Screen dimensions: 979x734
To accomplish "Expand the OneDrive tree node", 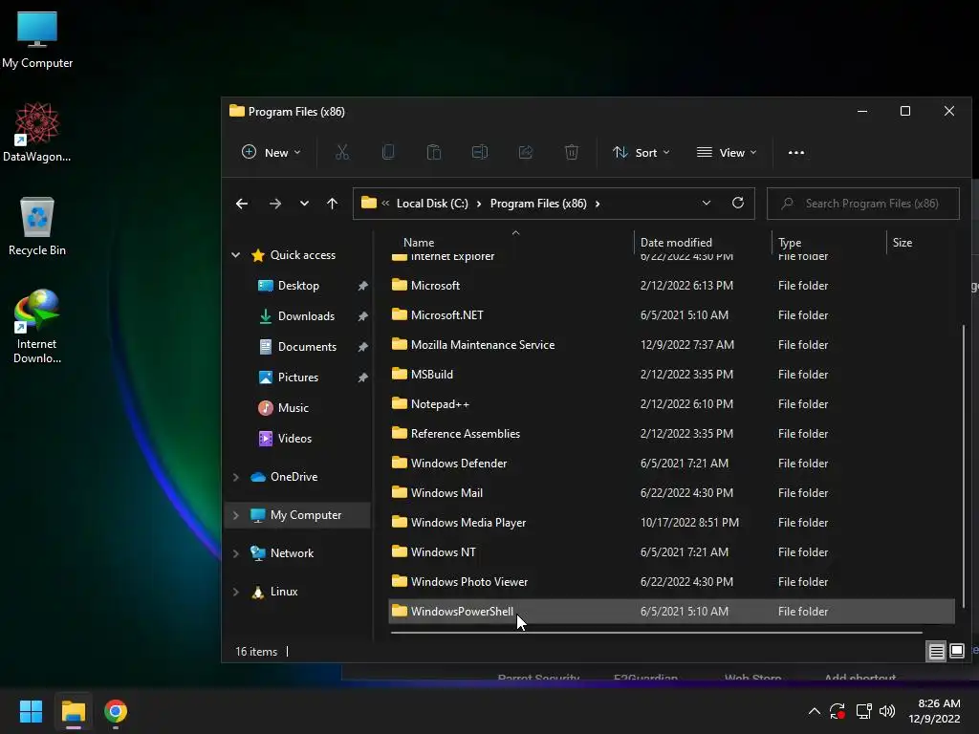I will click(236, 477).
